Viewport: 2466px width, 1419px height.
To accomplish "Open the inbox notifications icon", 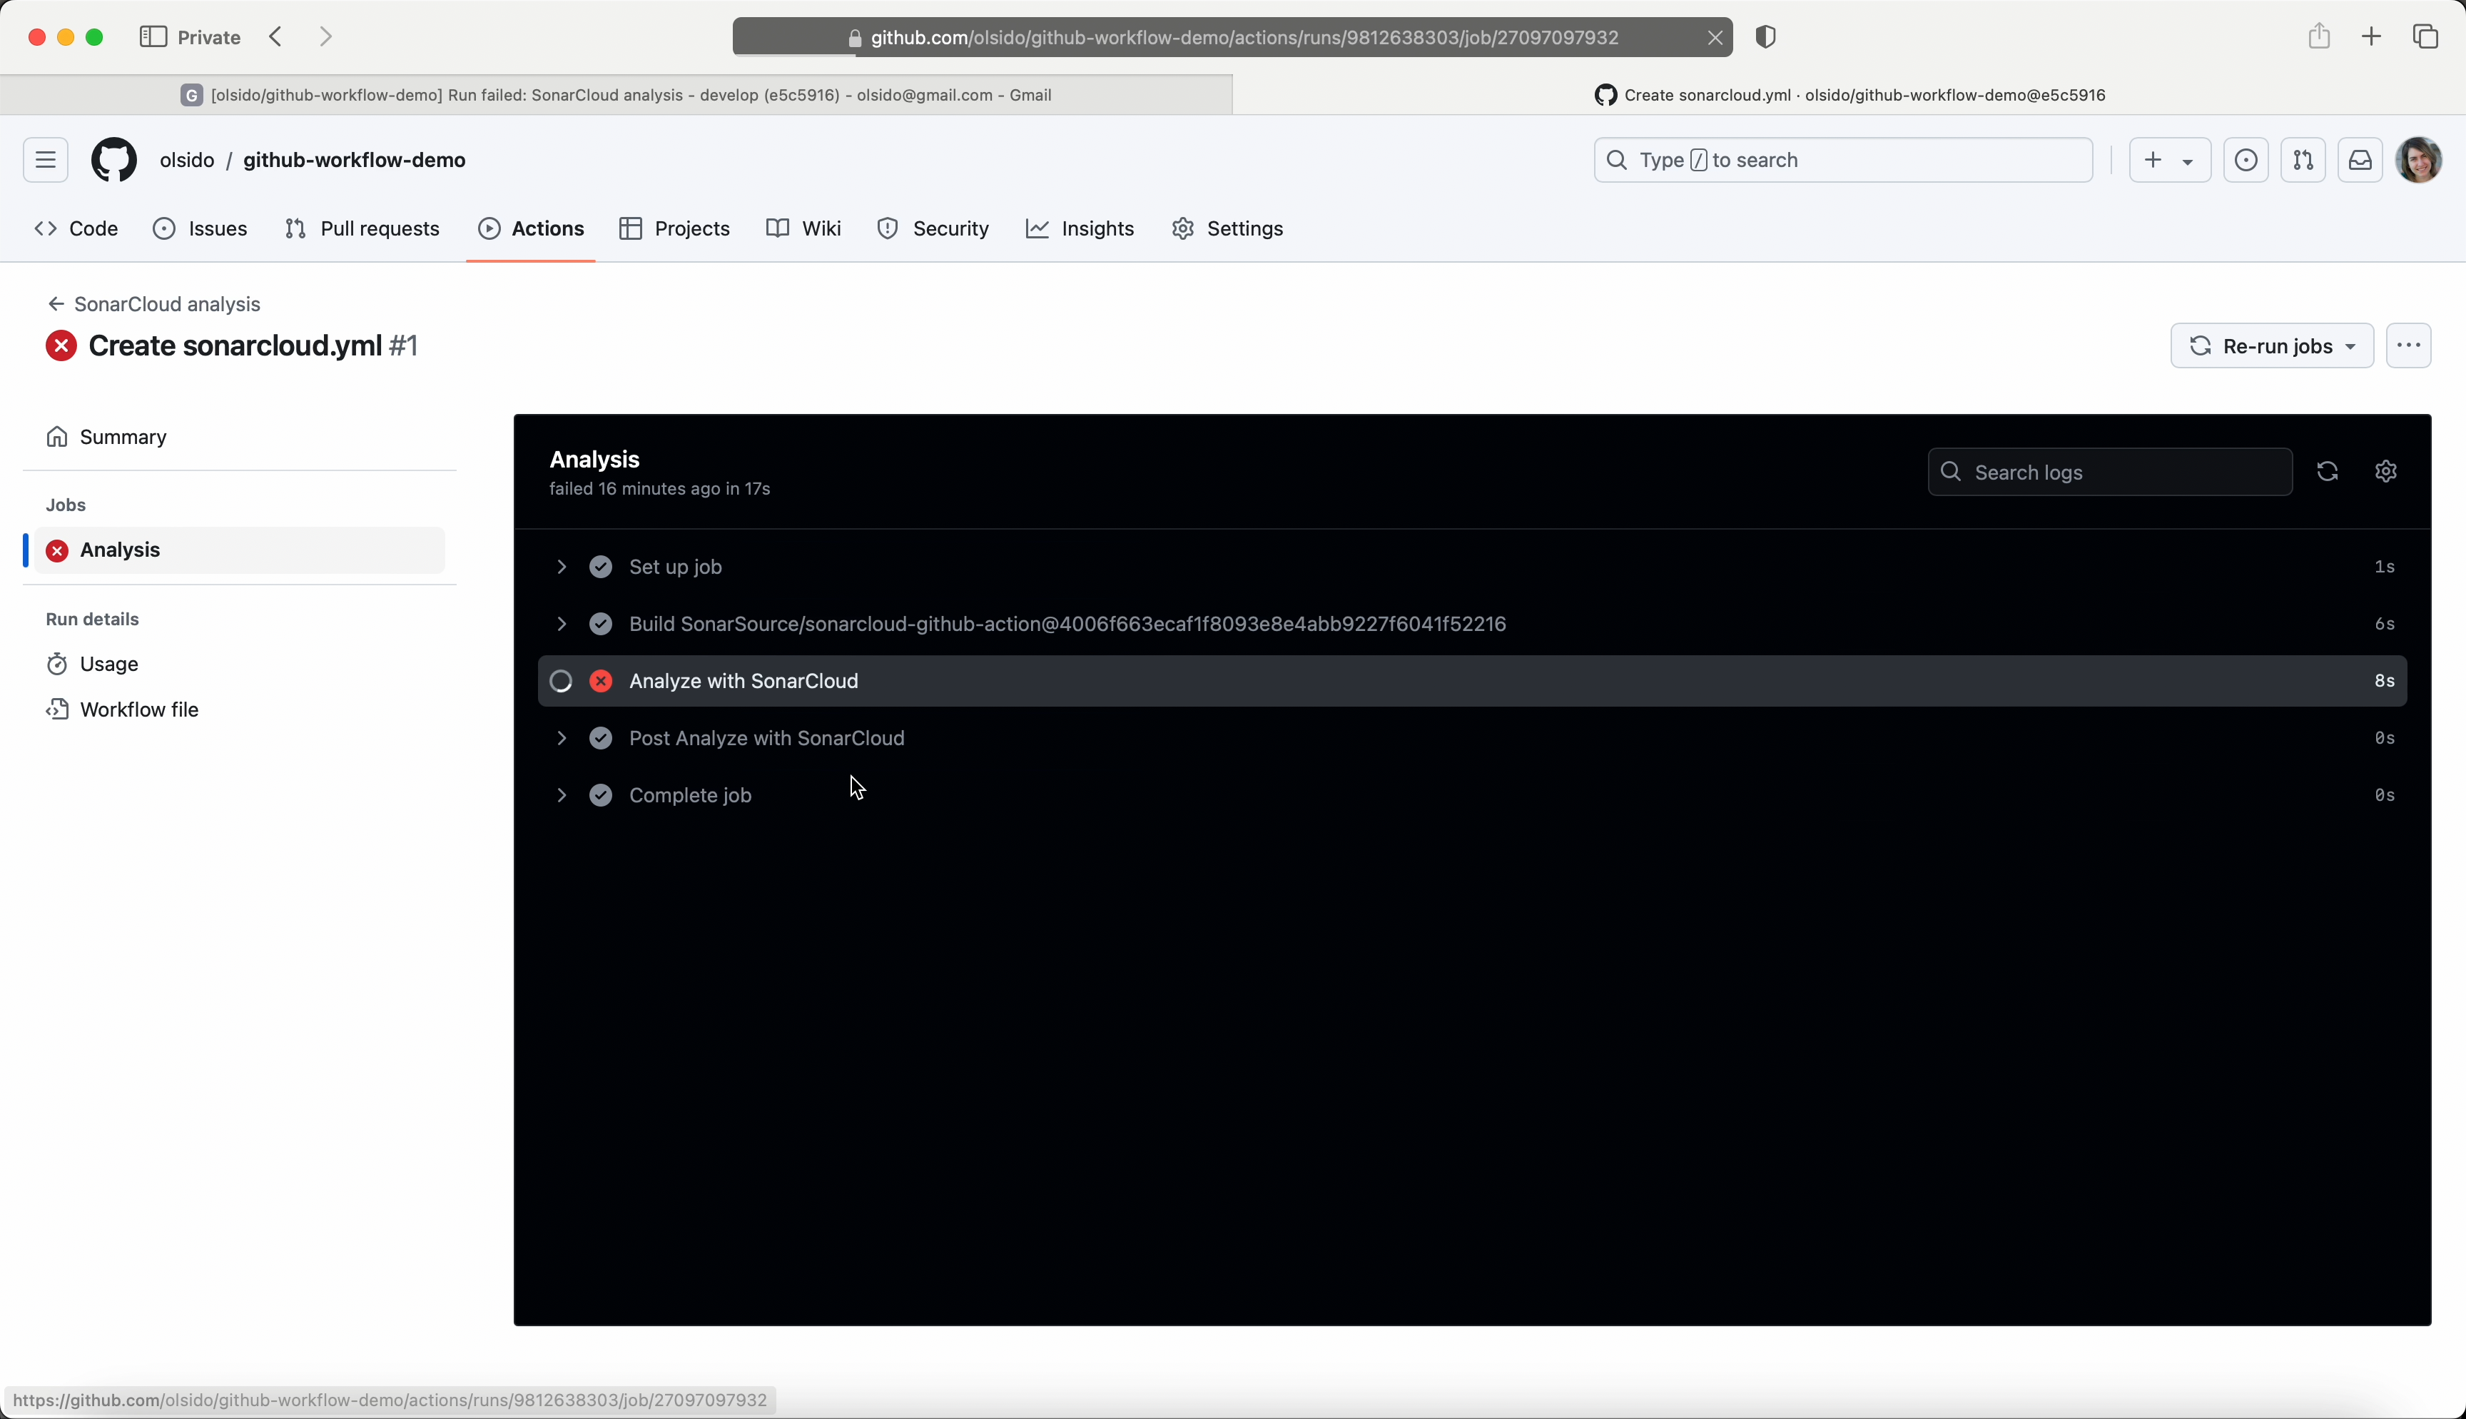I will 2360,160.
